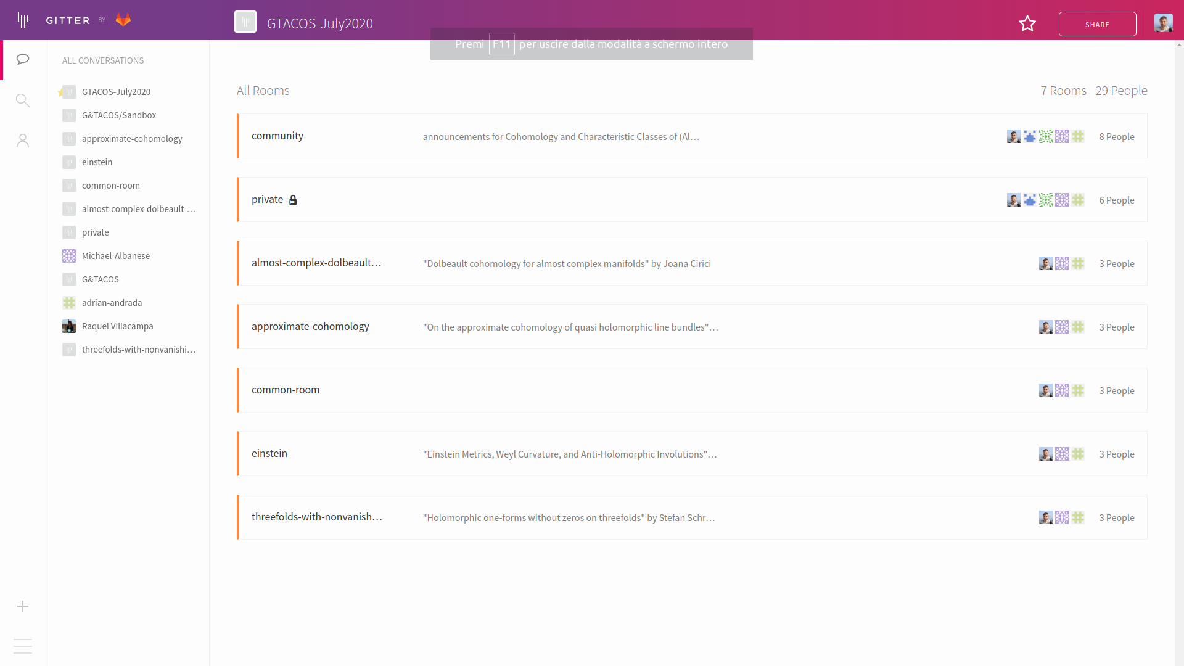The image size is (1184, 666).
Task: Open the user profile avatar menu
Action: pyautogui.click(x=1164, y=23)
